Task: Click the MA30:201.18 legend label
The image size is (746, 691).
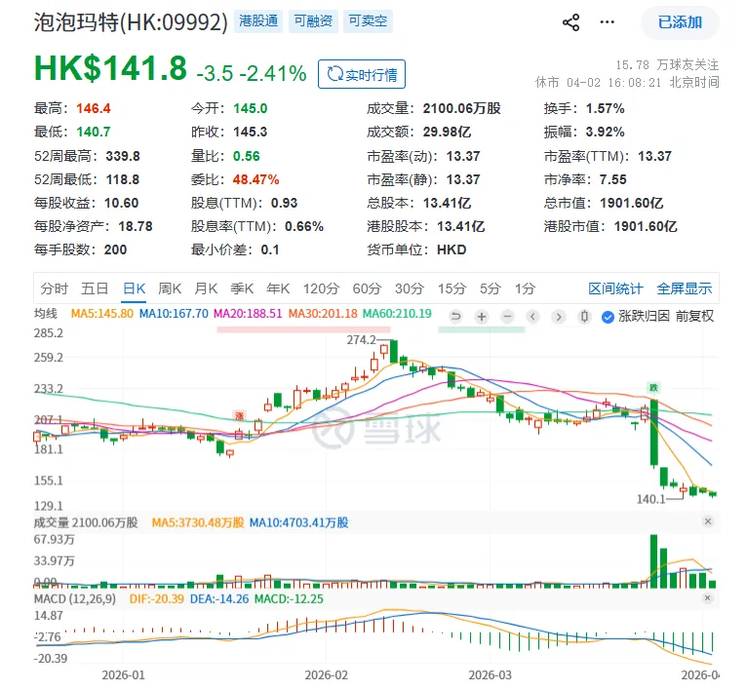Action: 323,314
